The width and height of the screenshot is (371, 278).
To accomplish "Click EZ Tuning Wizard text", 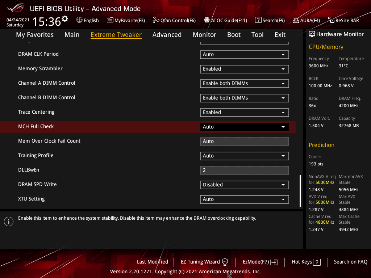I will pyautogui.click(x=200, y=262).
